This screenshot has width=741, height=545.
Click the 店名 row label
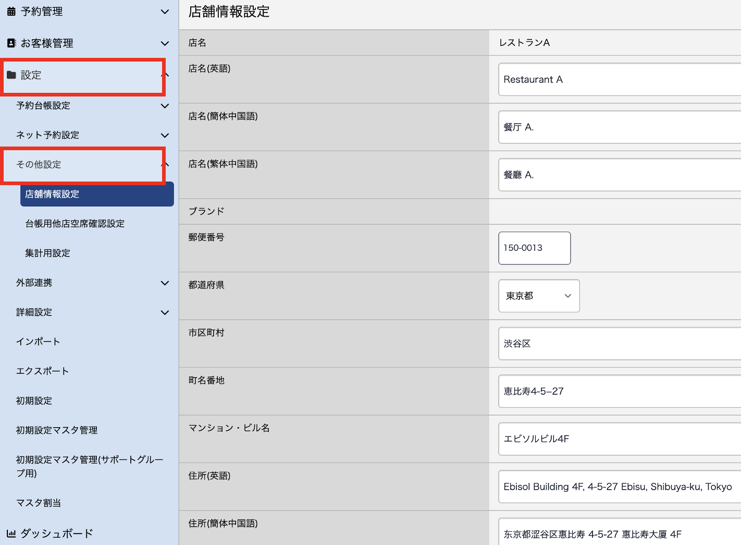pyautogui.click(x=197, y=43)
